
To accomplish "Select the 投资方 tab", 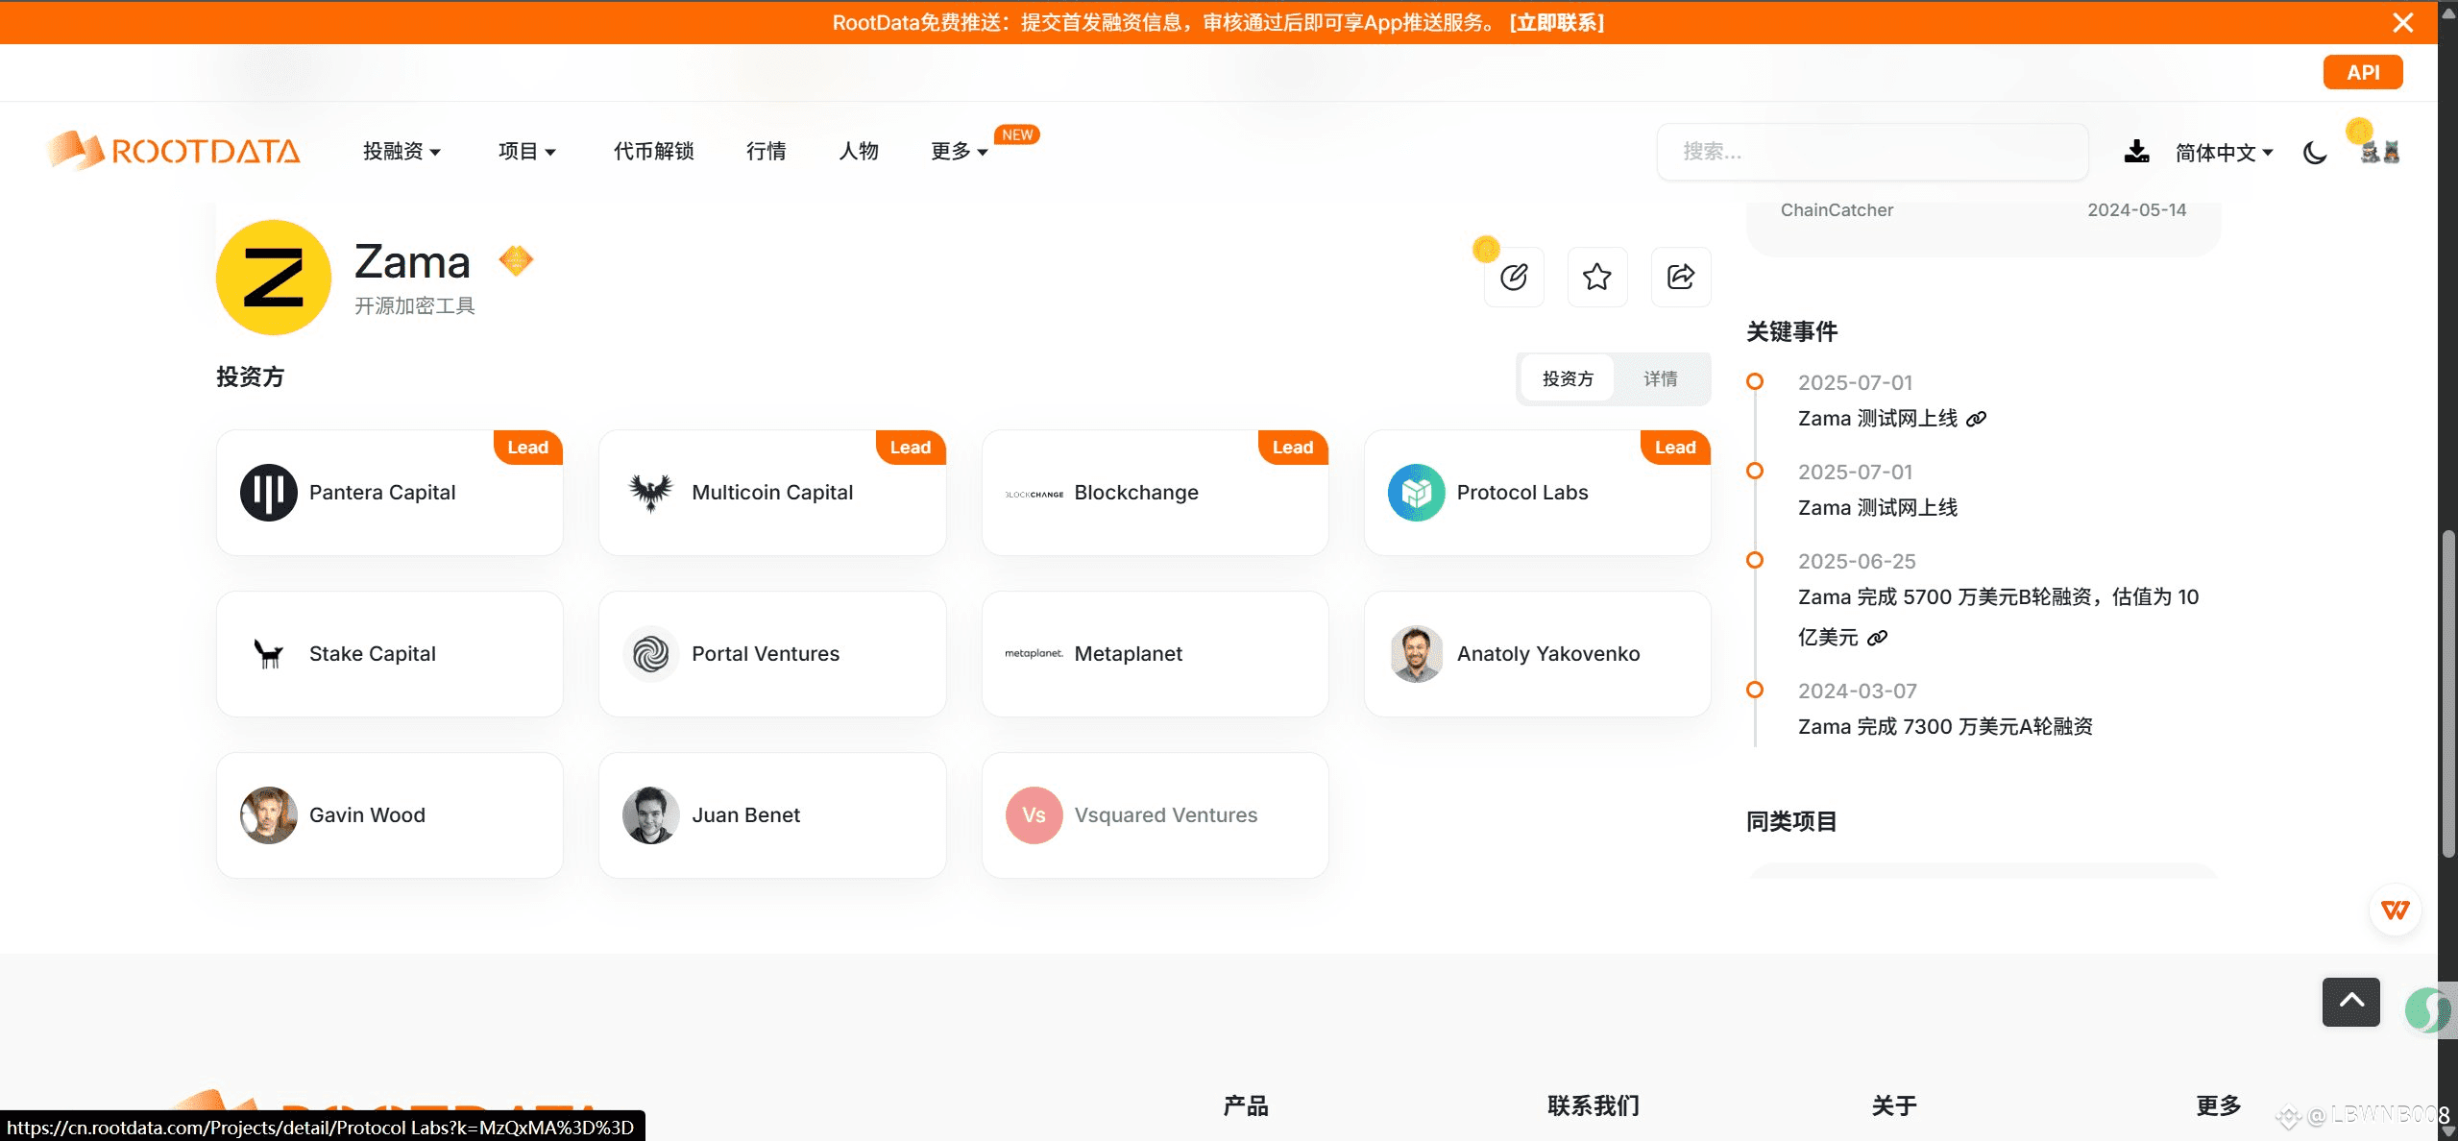I will [1568, 379].
